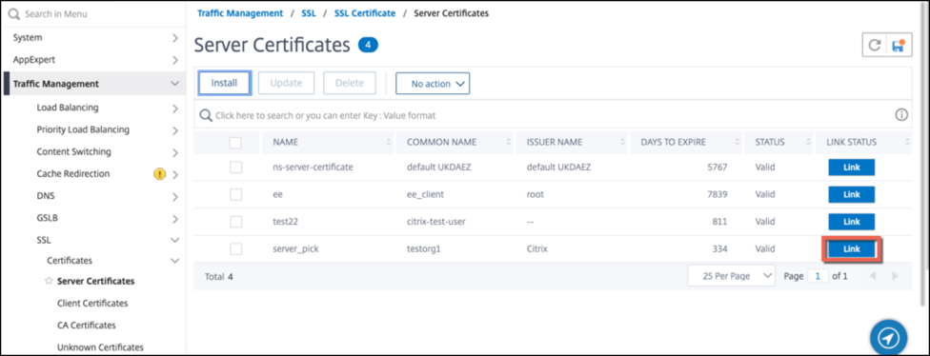The width and height of the screenshot is (930, 356).
Task: Sort by DAYS TO EXPIRE column arrows
Action: tap(738, 142)
